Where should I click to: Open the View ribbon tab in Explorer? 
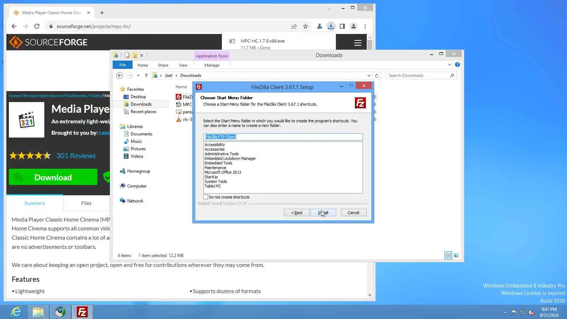183,65
